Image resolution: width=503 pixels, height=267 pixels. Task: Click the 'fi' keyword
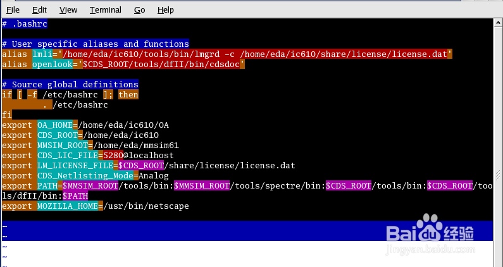coord(7,115)
